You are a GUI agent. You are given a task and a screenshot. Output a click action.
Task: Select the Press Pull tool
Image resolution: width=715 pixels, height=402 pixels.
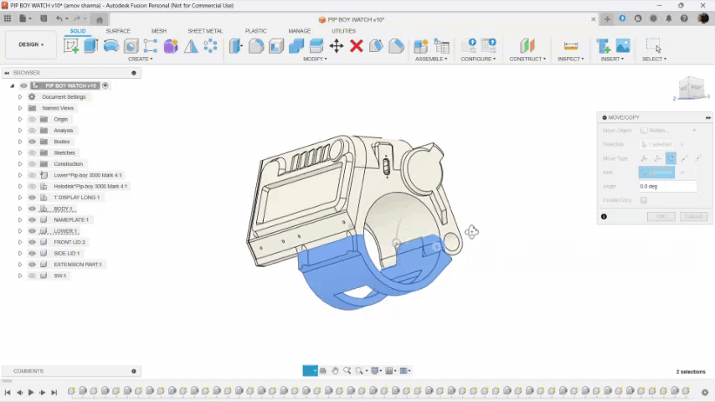(x=236, y=45)
